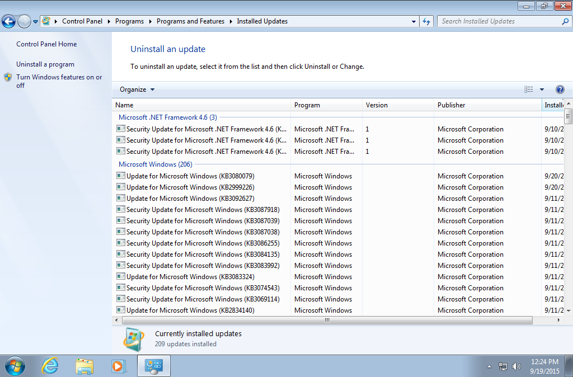Open the address bar history dropdown
The image size is (573, 377).
pyautogui.click(x=414, y=22)
